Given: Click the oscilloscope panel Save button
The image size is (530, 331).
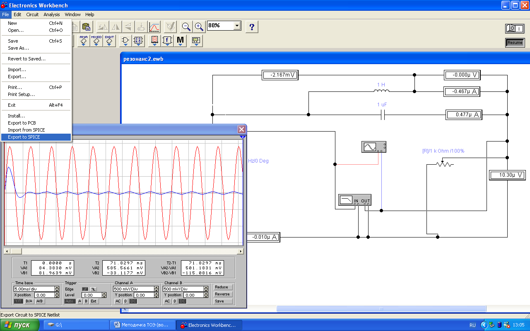Looking at the screenshot, I should tap(222, 301).
